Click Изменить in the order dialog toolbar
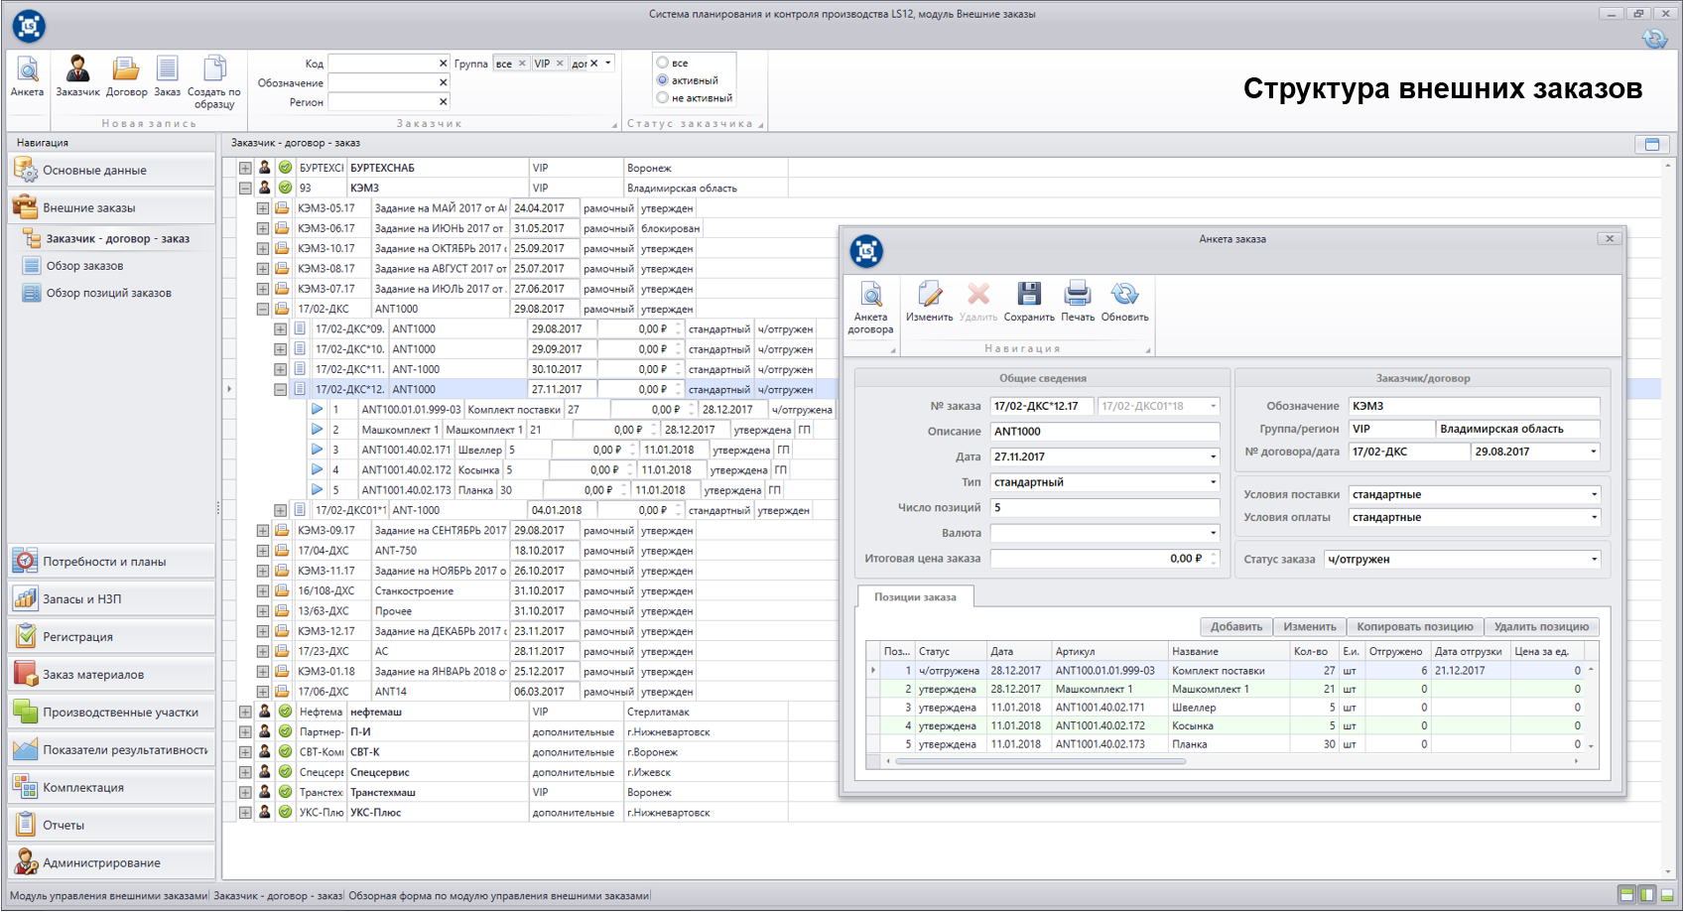Viewport: 1684px width, 912px height. pyautogui.click(x=929, y=302)
